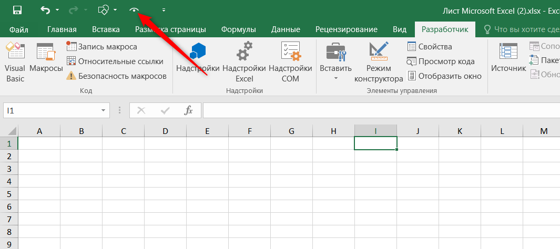Switch to the Формулы tab
The image size is (560, 249).
pos(238,29)
